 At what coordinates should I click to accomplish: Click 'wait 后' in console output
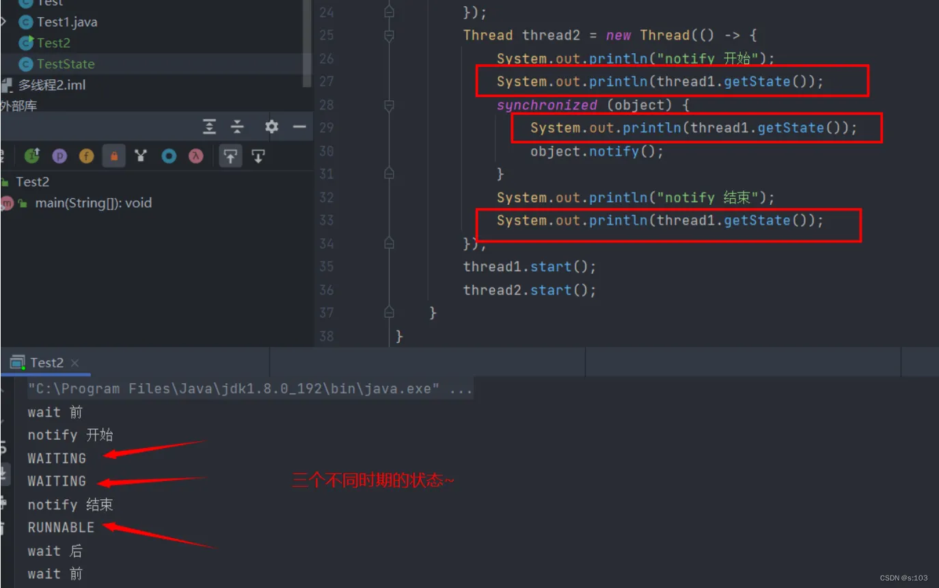pyautogui.click(x=55, y=550)
